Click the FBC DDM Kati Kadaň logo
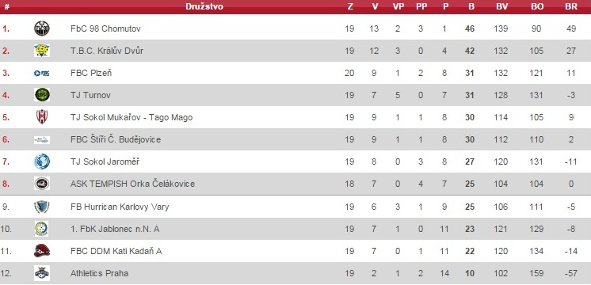Viewport: 591px width, 285px height. 42,251
